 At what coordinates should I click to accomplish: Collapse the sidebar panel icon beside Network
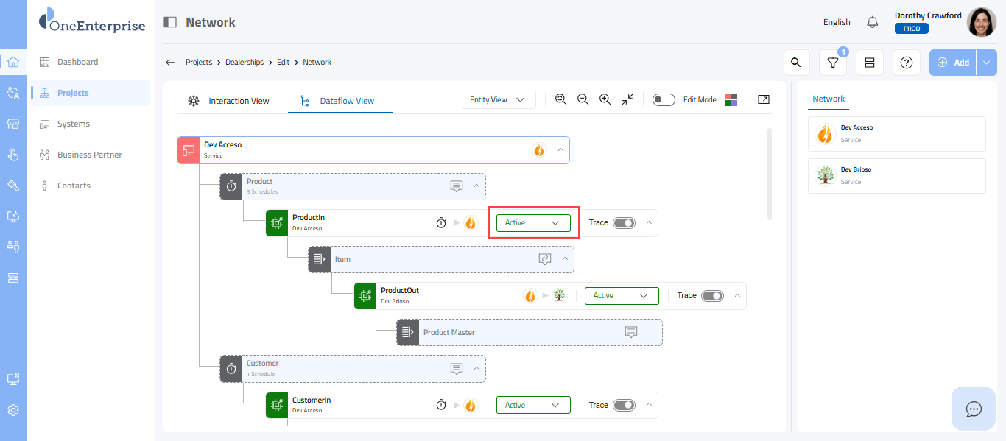point(170,22)
